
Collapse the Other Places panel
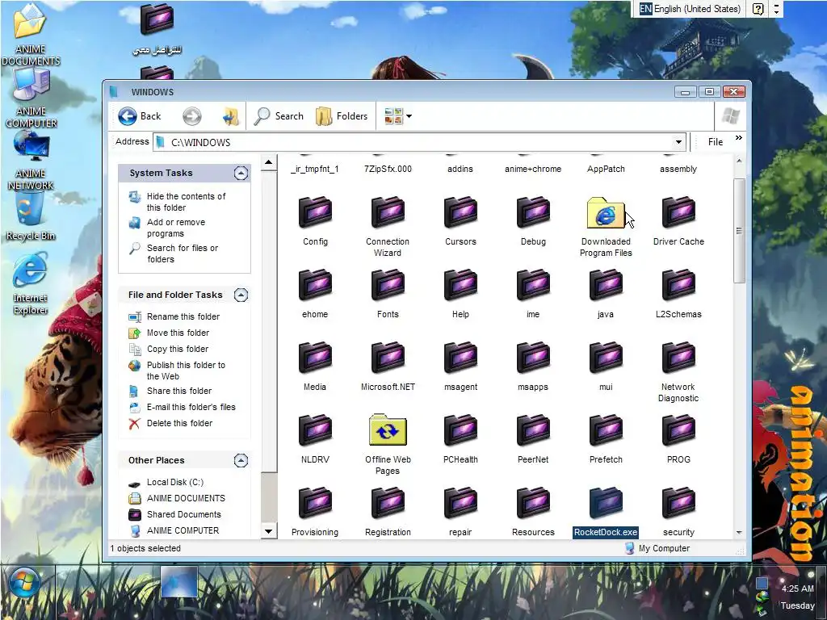pyautogui.click(x=241, y=460)
